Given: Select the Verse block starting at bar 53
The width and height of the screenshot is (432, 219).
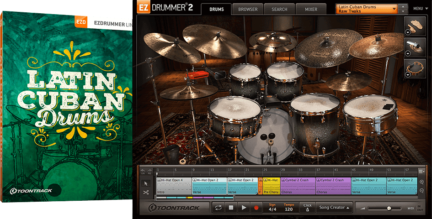Looking at the screenshot, I should click(402, 186).
